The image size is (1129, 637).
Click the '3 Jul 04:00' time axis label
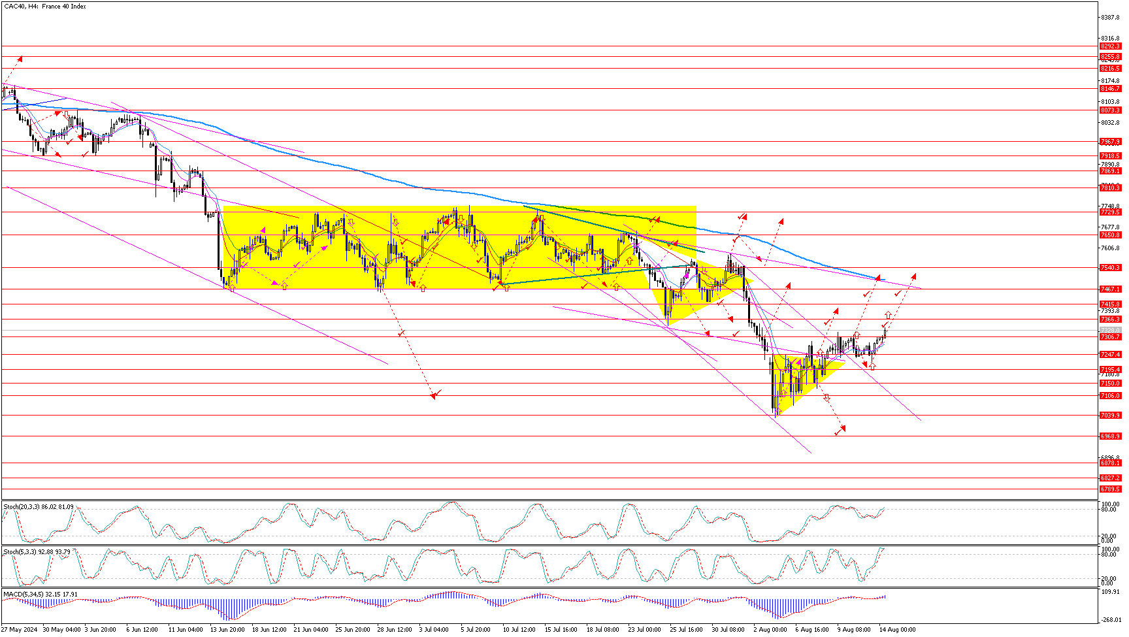(x=434, y=630)
